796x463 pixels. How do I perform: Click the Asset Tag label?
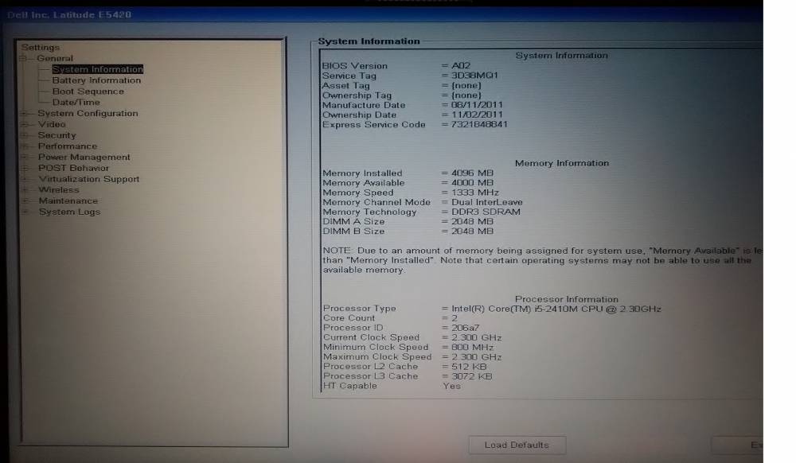click(x=345, y=85)
